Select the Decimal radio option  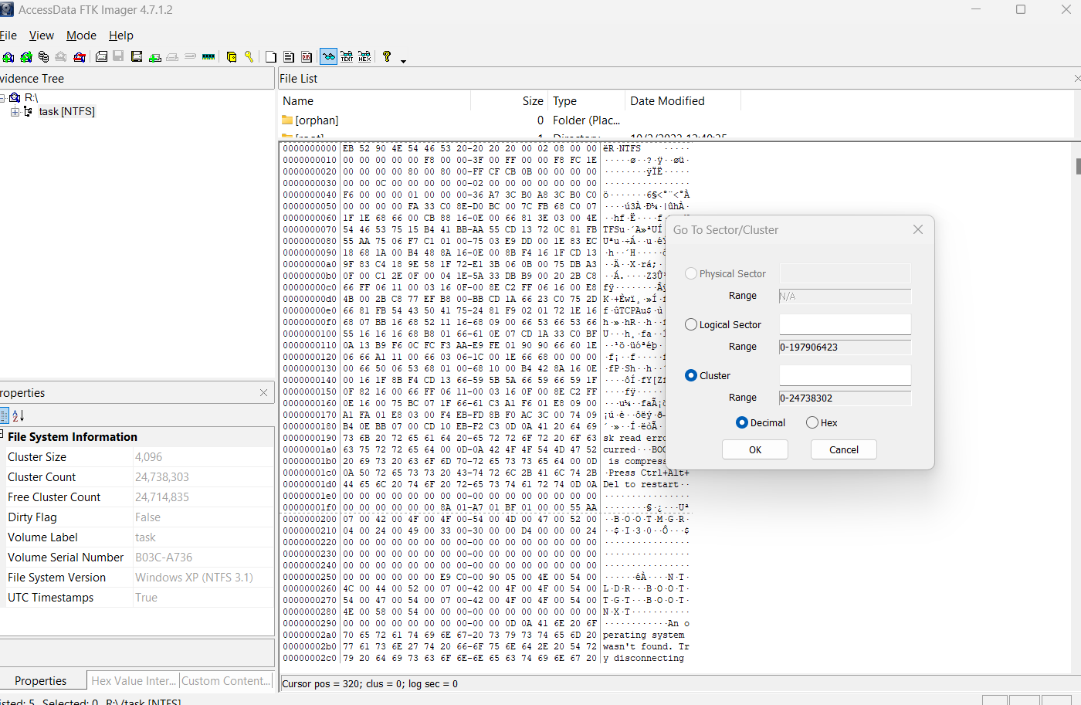tap(742, 422)
